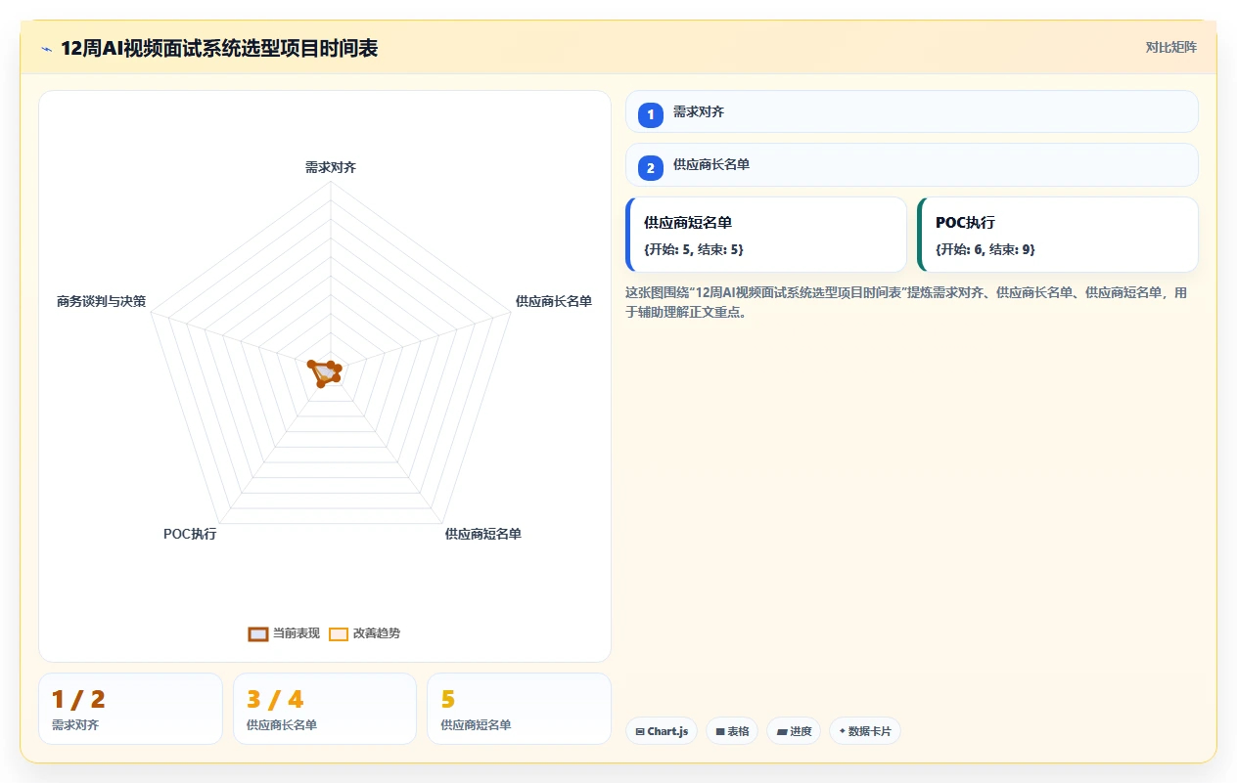
Task: Click the 表格 tag
Action: click(732, 731)
